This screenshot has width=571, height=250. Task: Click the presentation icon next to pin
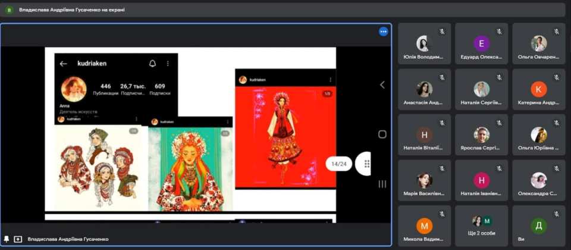(x=18, y=239)
